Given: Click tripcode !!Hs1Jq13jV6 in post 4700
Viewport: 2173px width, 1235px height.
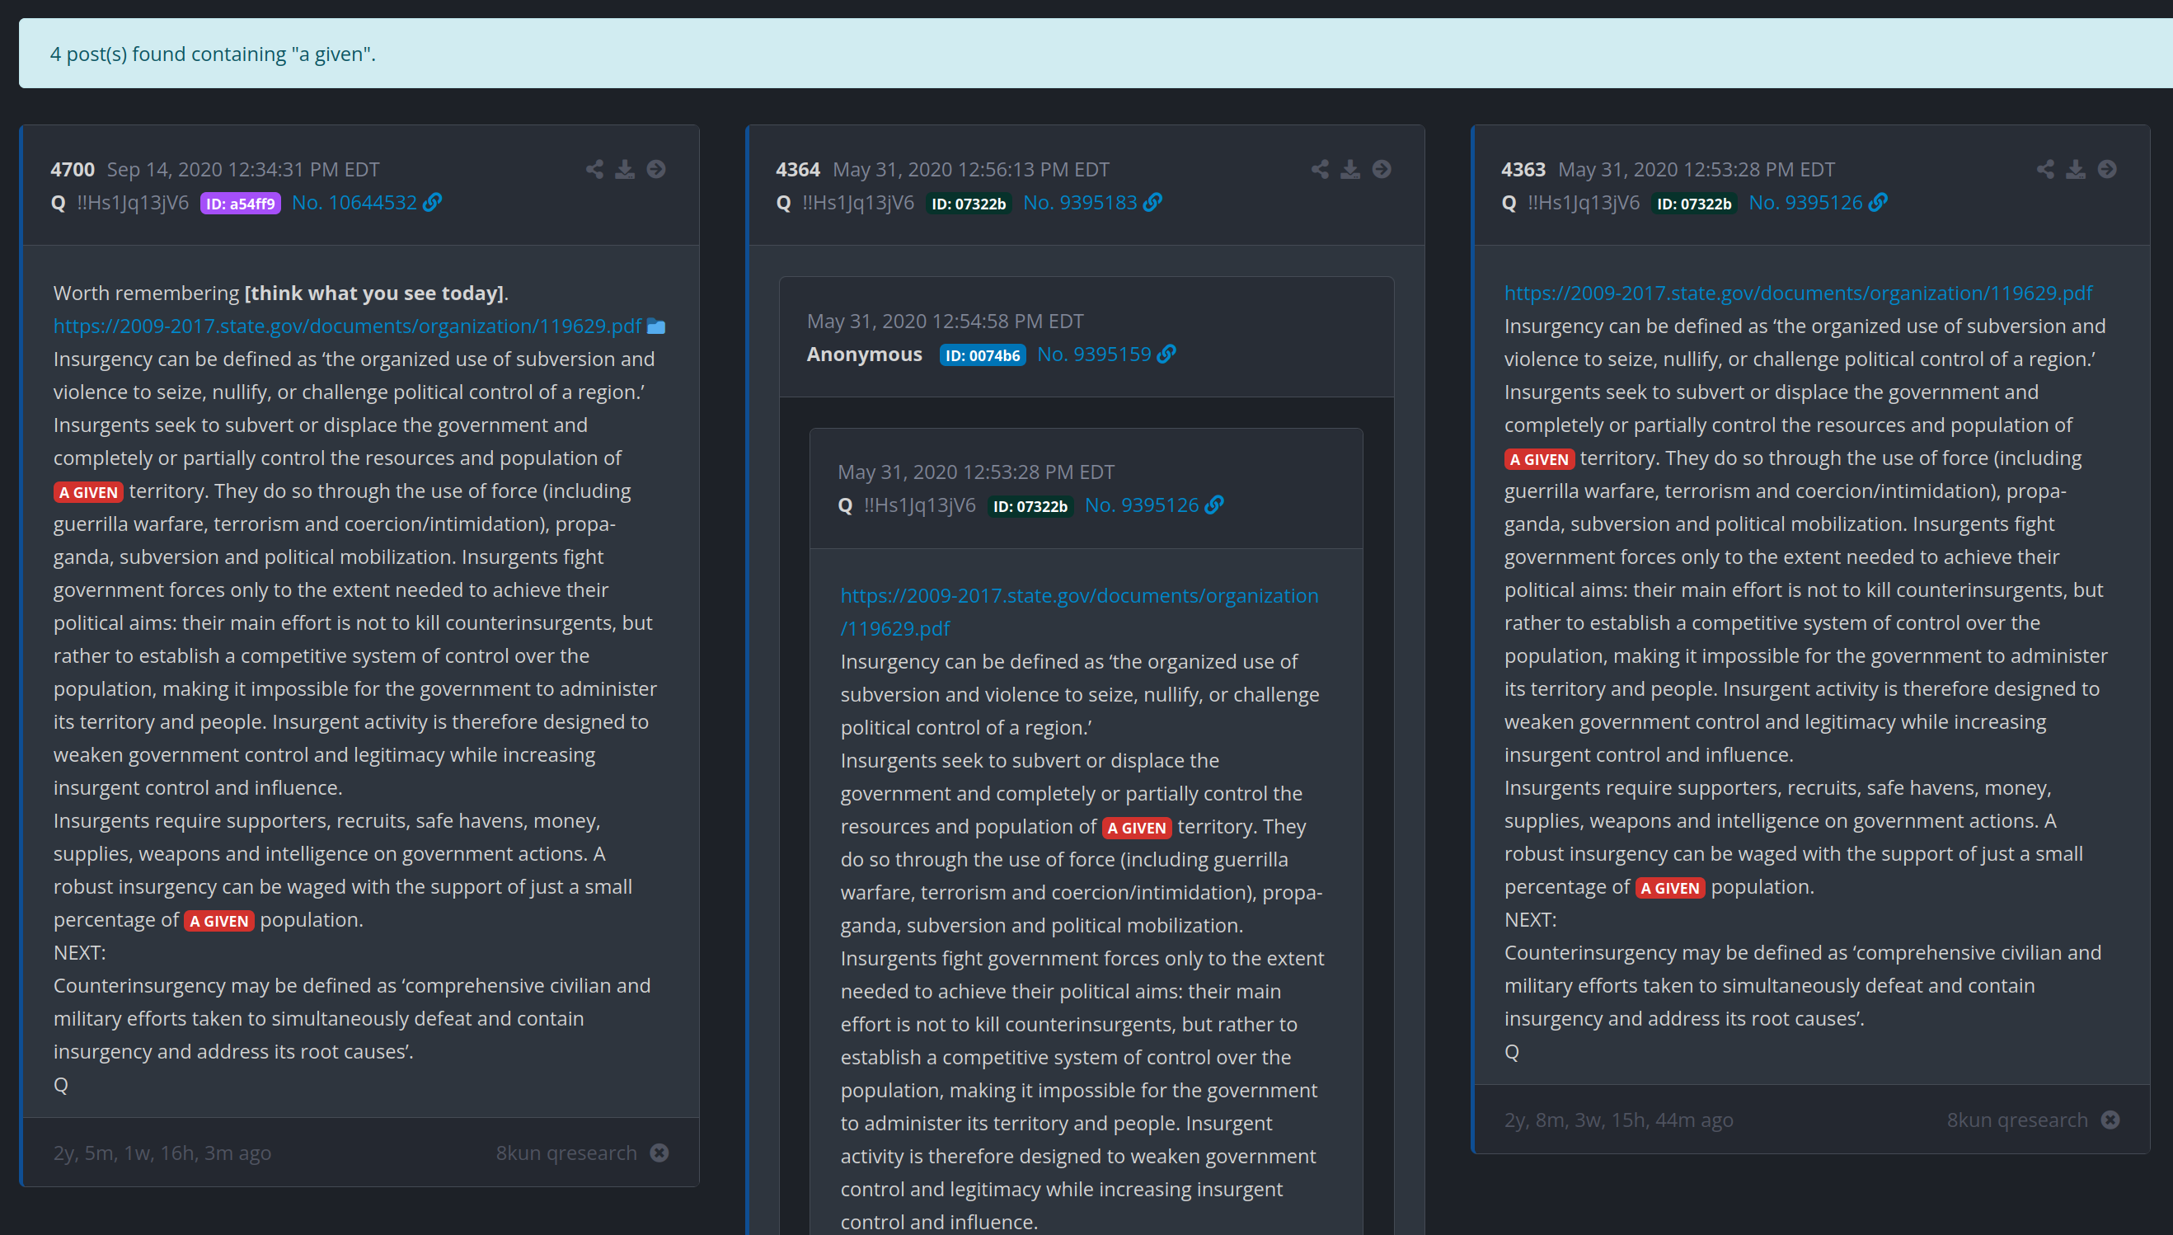Looking at the screenshot, I should click(134, 203).
